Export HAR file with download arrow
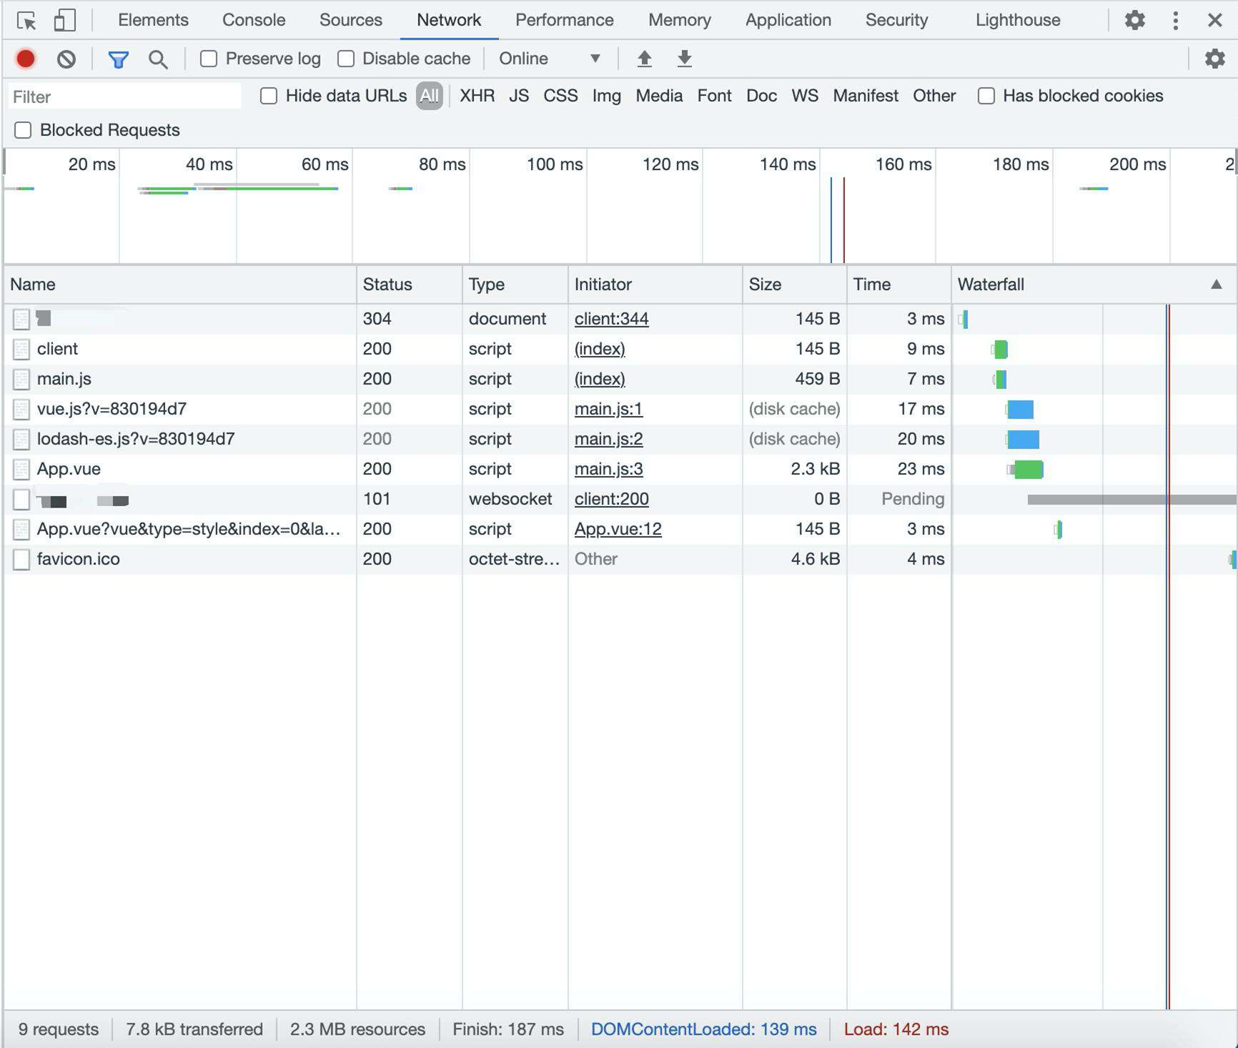Screen dimensions: 1238x1048 (685, 59)
